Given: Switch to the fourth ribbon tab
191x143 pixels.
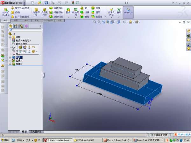Looking at the screenshot, I should pyautogui.click(x=37, y=20).
